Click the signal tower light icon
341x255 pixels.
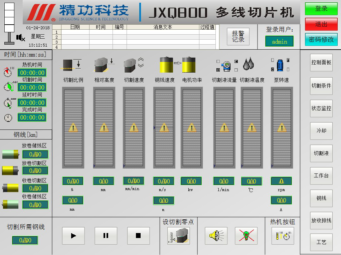point(9,23)
